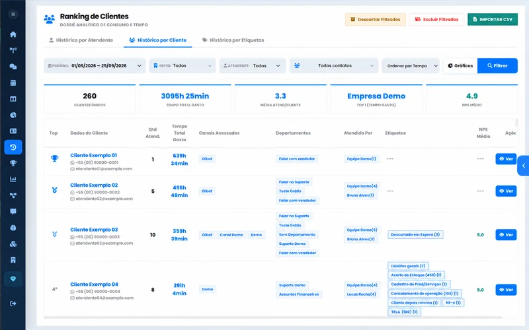The width and height of the screenshot is (529, 330).
Task: Click the Descartado em Espera (3) tag
Action: (x=415, y=235)
